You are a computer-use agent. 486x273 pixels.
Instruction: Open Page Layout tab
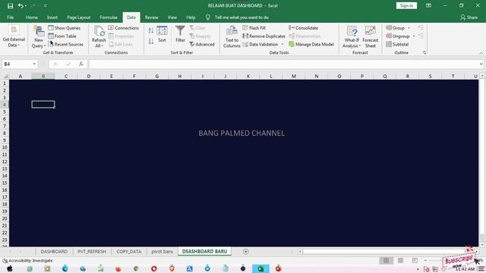point(79,17)
